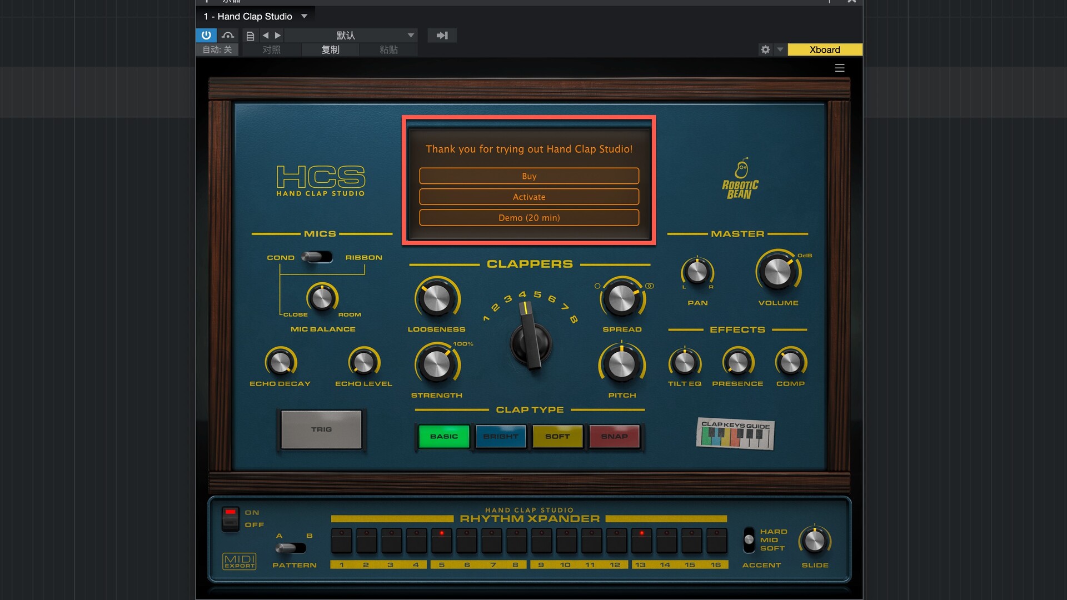Open the plugin hamburger menu
This screenshot has width=1067, height=600.
[x=840, y=68]
